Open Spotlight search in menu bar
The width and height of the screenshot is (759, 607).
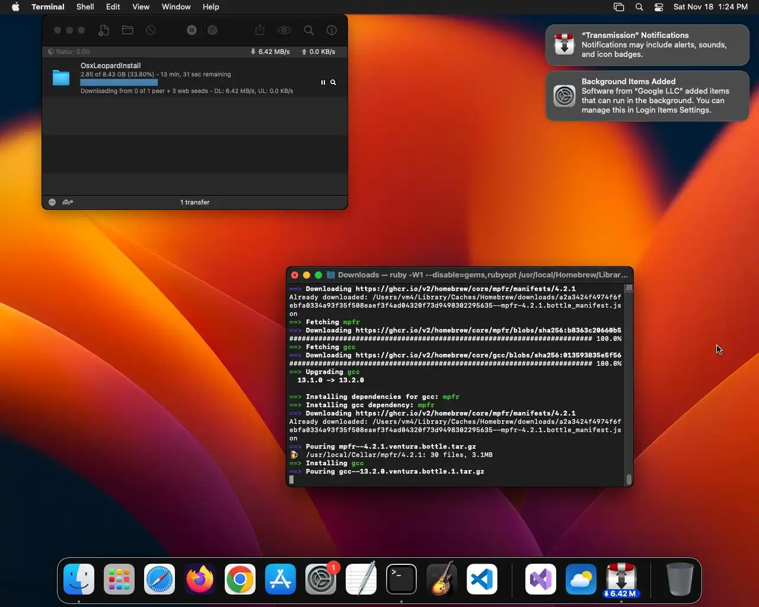click(639, 7)
